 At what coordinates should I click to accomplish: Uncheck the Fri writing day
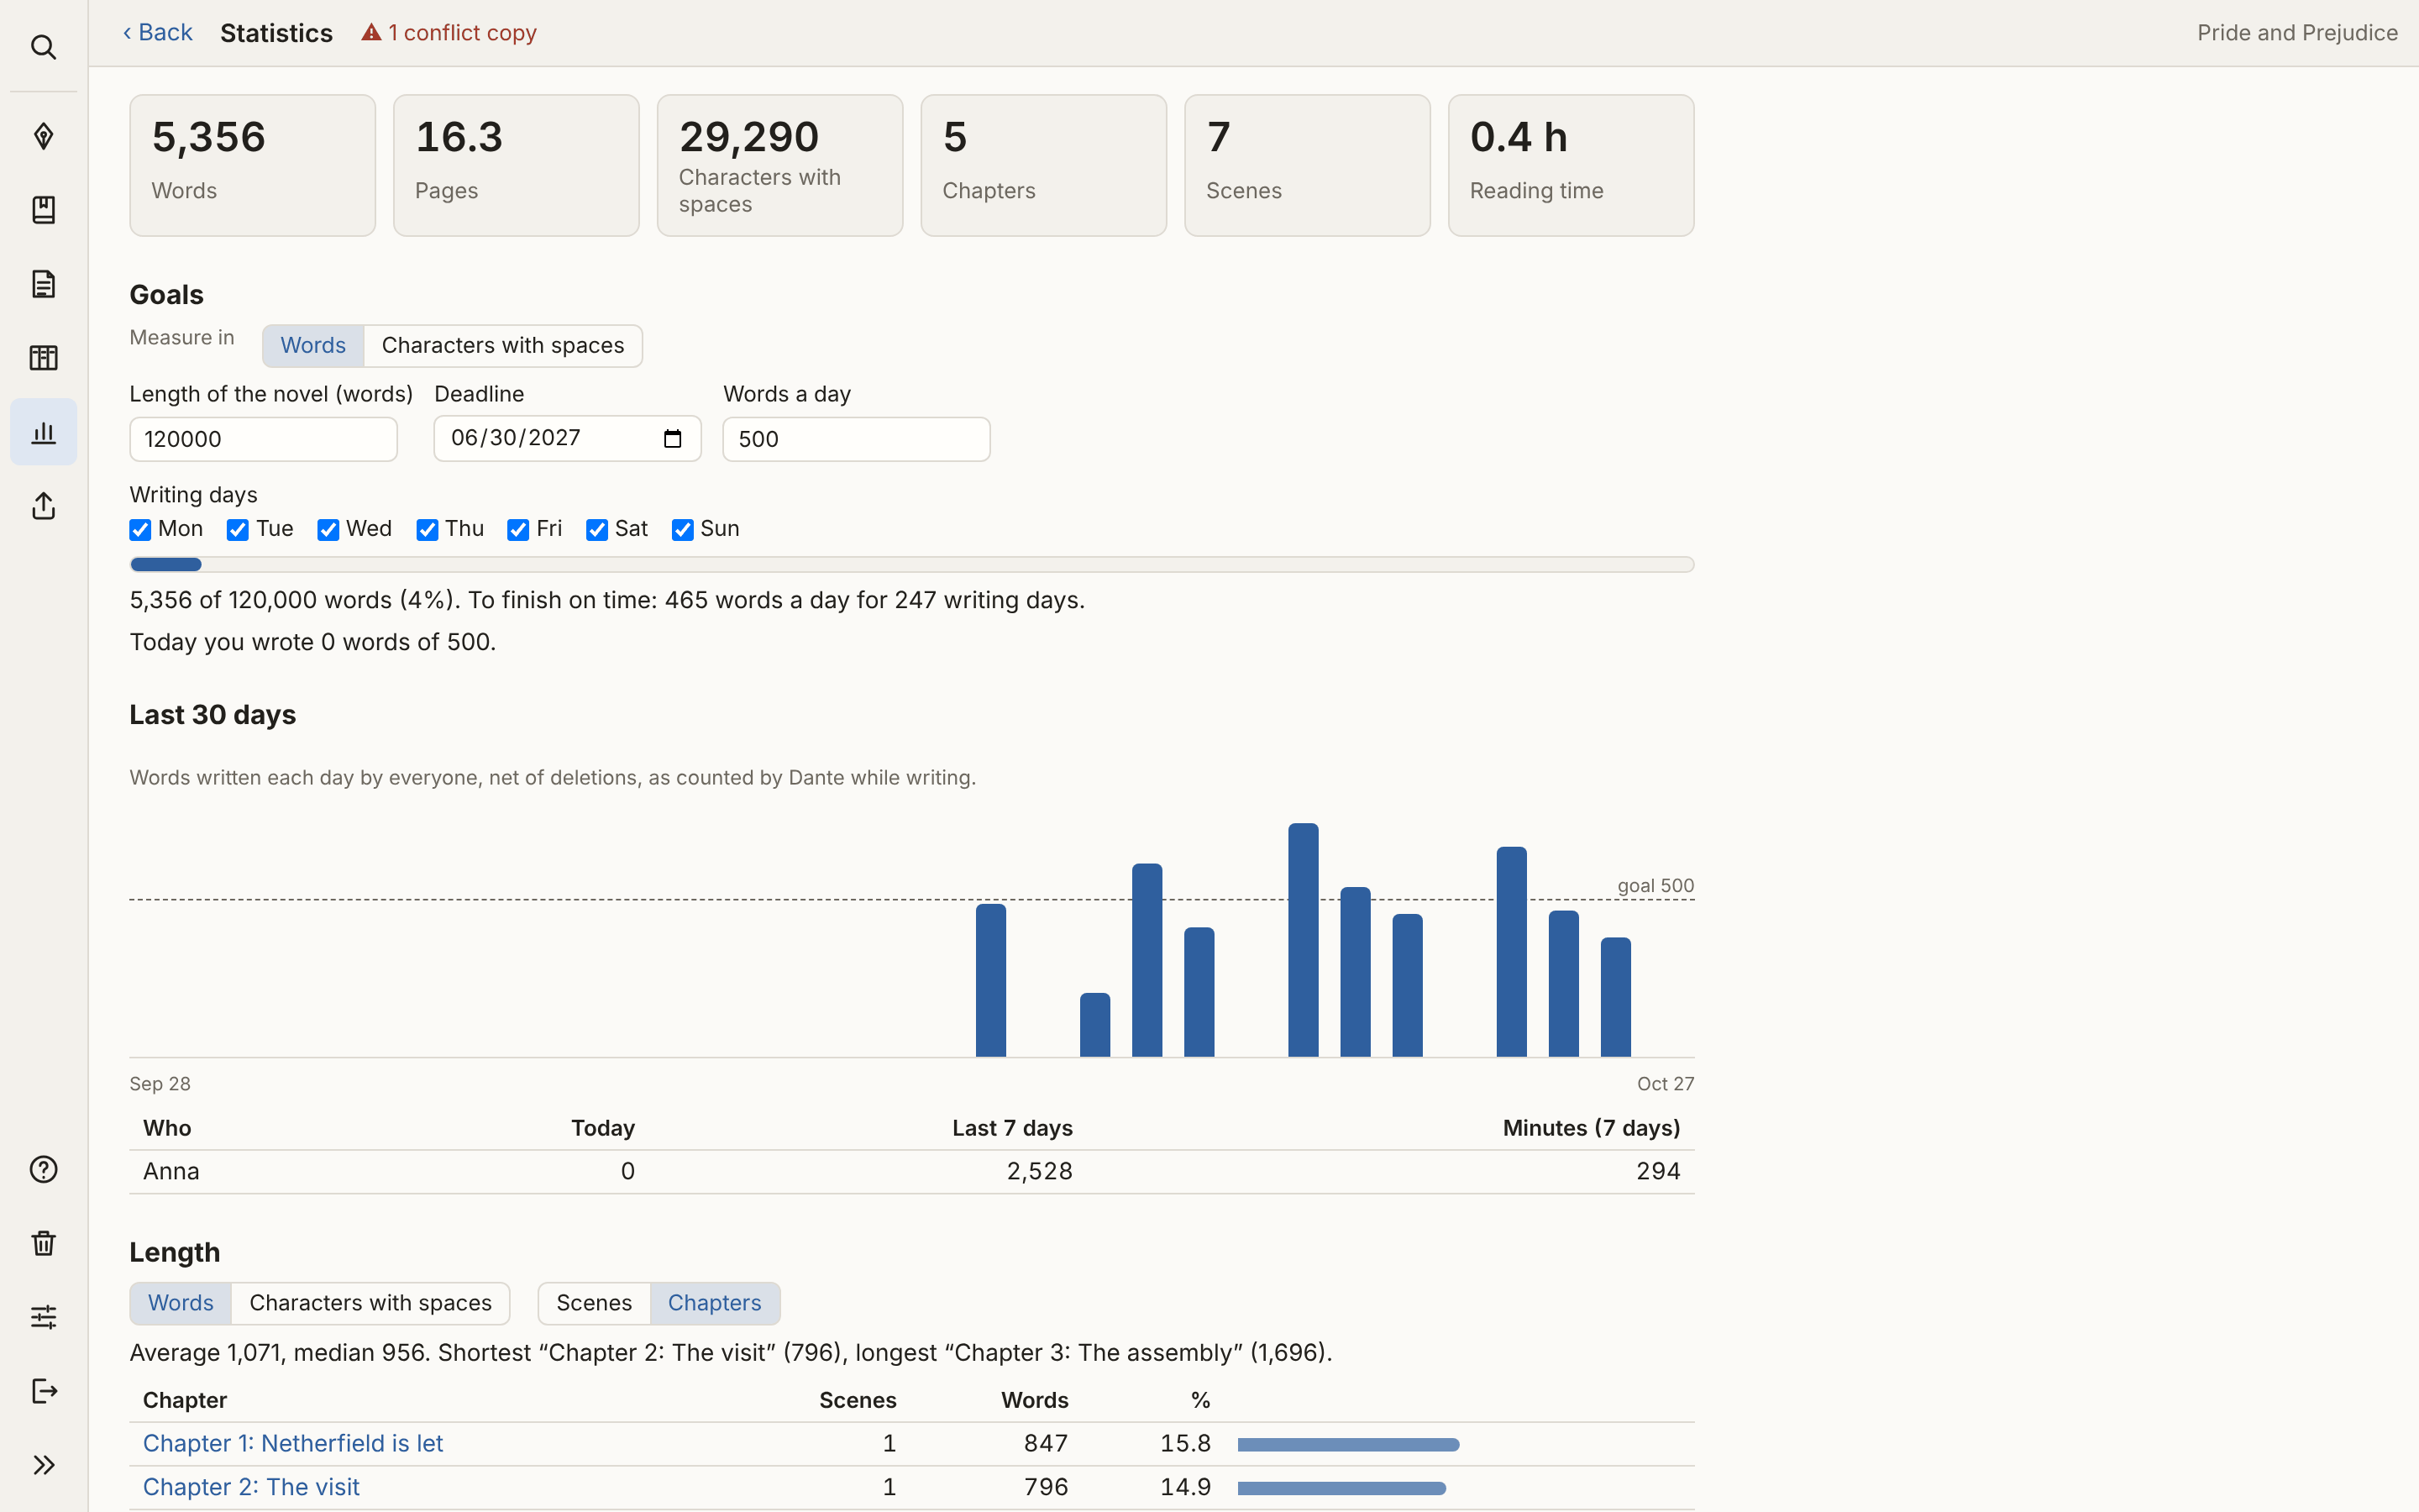517,530
